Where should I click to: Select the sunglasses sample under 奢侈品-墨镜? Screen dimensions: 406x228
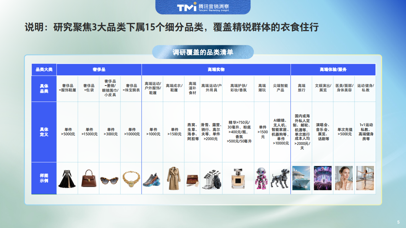coord(110,180)
